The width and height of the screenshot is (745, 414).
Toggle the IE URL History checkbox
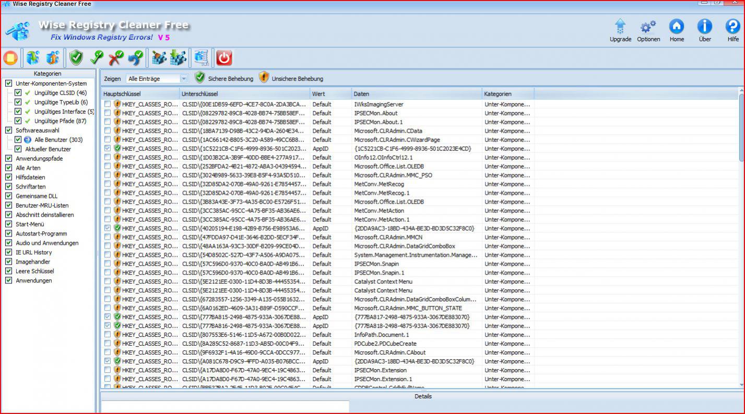point(8,252)
